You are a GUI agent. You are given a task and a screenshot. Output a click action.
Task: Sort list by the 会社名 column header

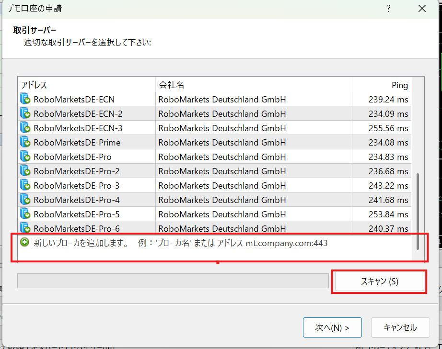(253, 85)
